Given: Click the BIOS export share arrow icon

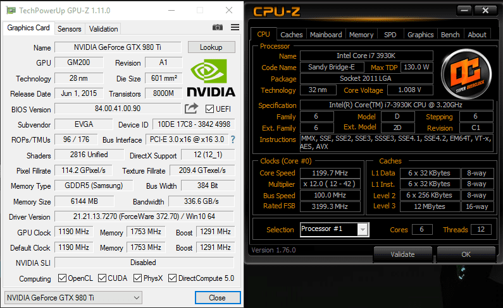Looking at the screenshot, I should point(192,109).
